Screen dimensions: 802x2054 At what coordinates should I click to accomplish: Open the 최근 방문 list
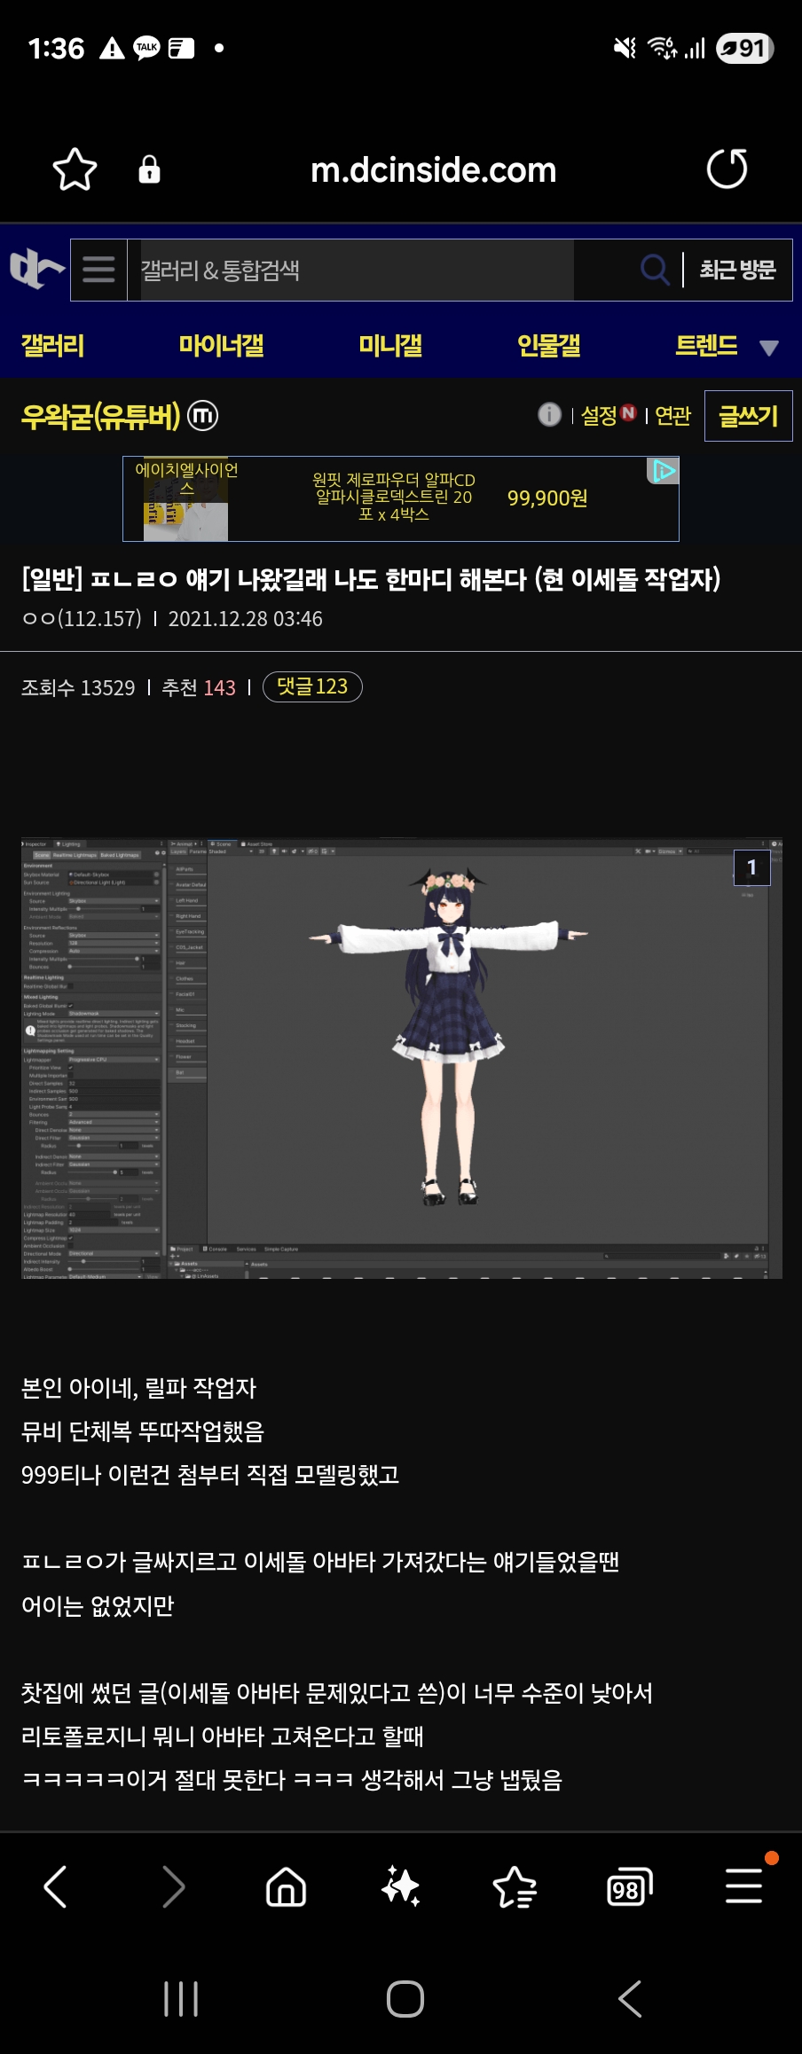pyautogui.click(x=737, y=270)
